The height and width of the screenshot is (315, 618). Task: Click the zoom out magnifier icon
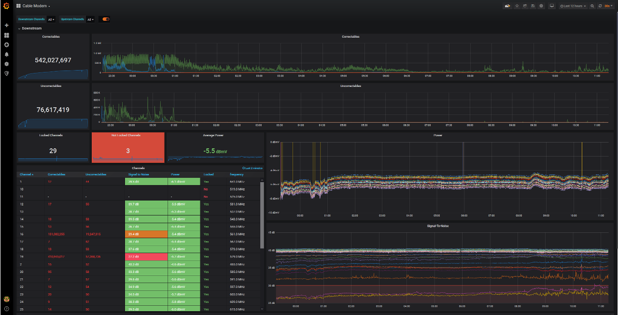(x=592, y=6)
